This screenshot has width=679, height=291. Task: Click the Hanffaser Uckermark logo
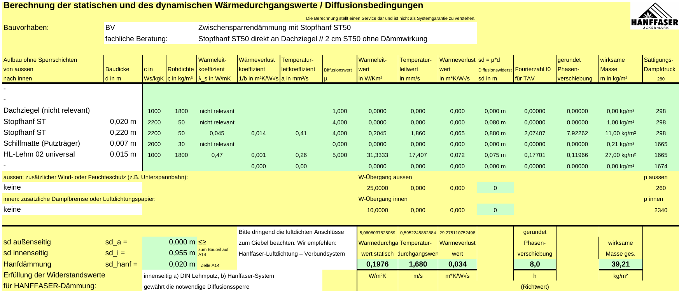coord(654,16)
